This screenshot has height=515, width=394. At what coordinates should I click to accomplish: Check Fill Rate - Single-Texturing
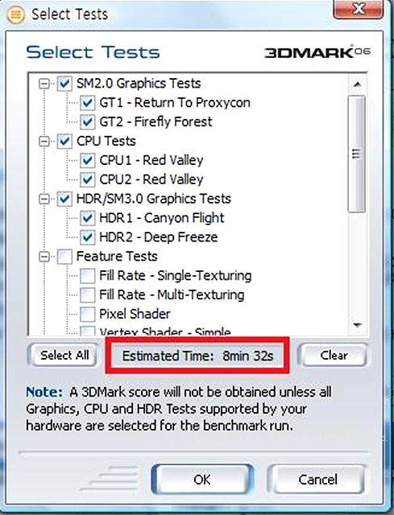(88, 275)
